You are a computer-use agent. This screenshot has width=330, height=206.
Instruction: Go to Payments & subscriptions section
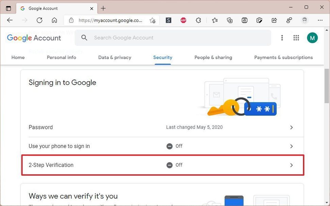click(283, 57)
